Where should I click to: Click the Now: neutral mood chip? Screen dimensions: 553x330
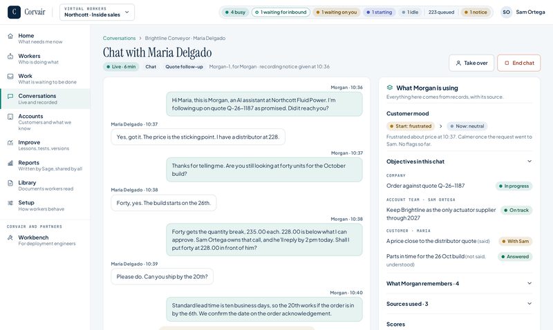pos(467,126)
